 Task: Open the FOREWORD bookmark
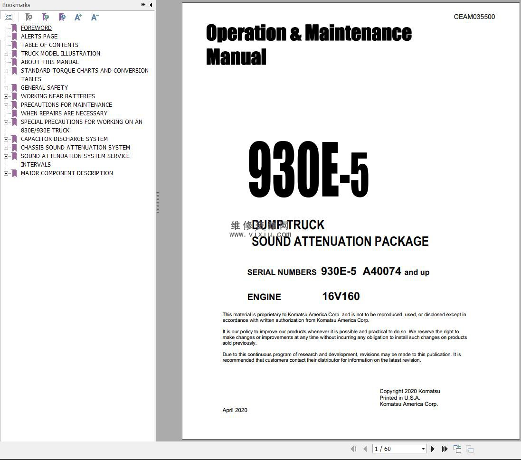(36, 28)
